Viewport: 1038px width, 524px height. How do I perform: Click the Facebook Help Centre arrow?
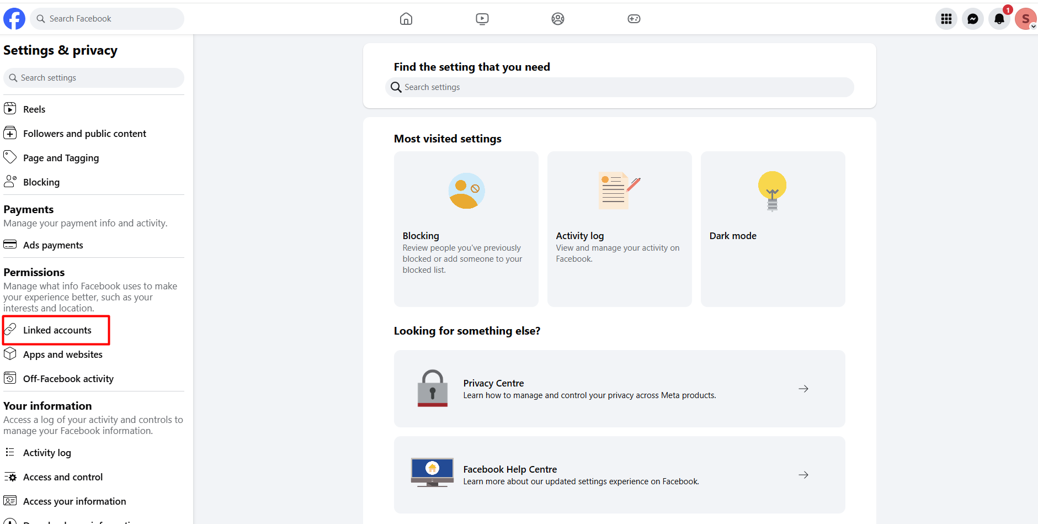[x=803, y=475]
